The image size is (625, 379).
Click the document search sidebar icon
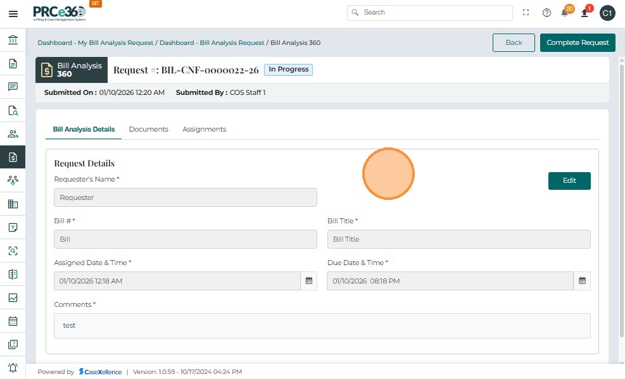pos(13,110)
